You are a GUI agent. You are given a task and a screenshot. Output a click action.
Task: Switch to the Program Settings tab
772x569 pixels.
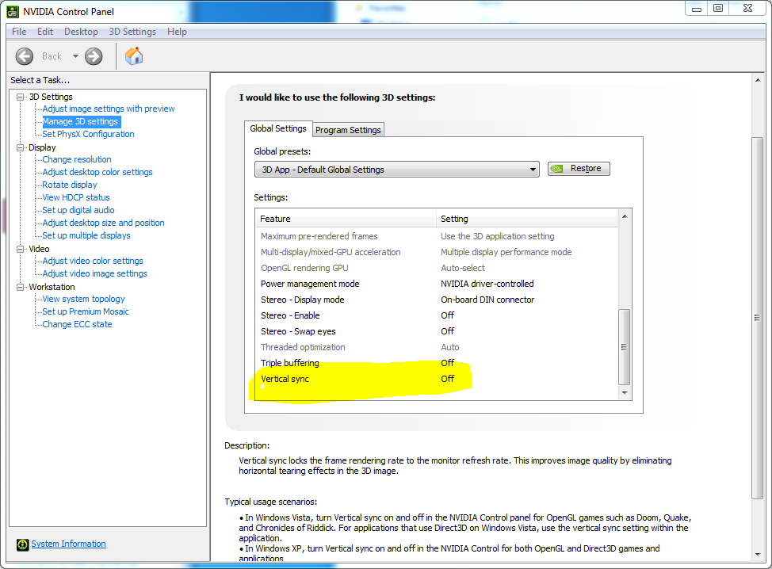click(x=348, y=130)
